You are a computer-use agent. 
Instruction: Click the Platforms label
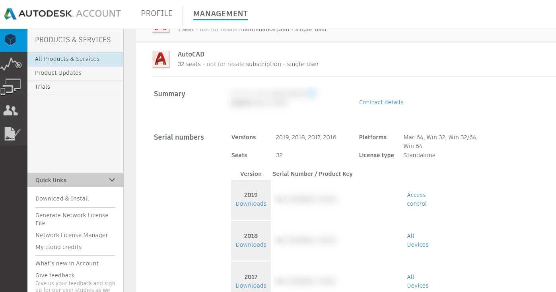(x=373, y=137)
